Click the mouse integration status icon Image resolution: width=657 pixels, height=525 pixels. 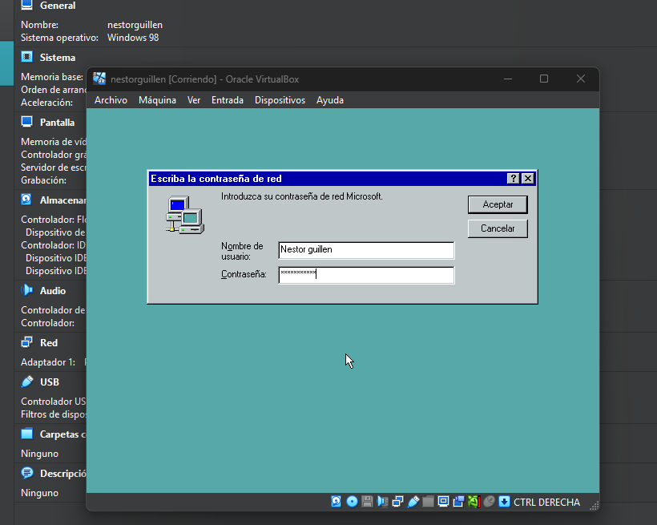tap(489, 502)
